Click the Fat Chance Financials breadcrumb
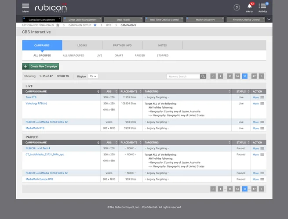 [38, 25]
